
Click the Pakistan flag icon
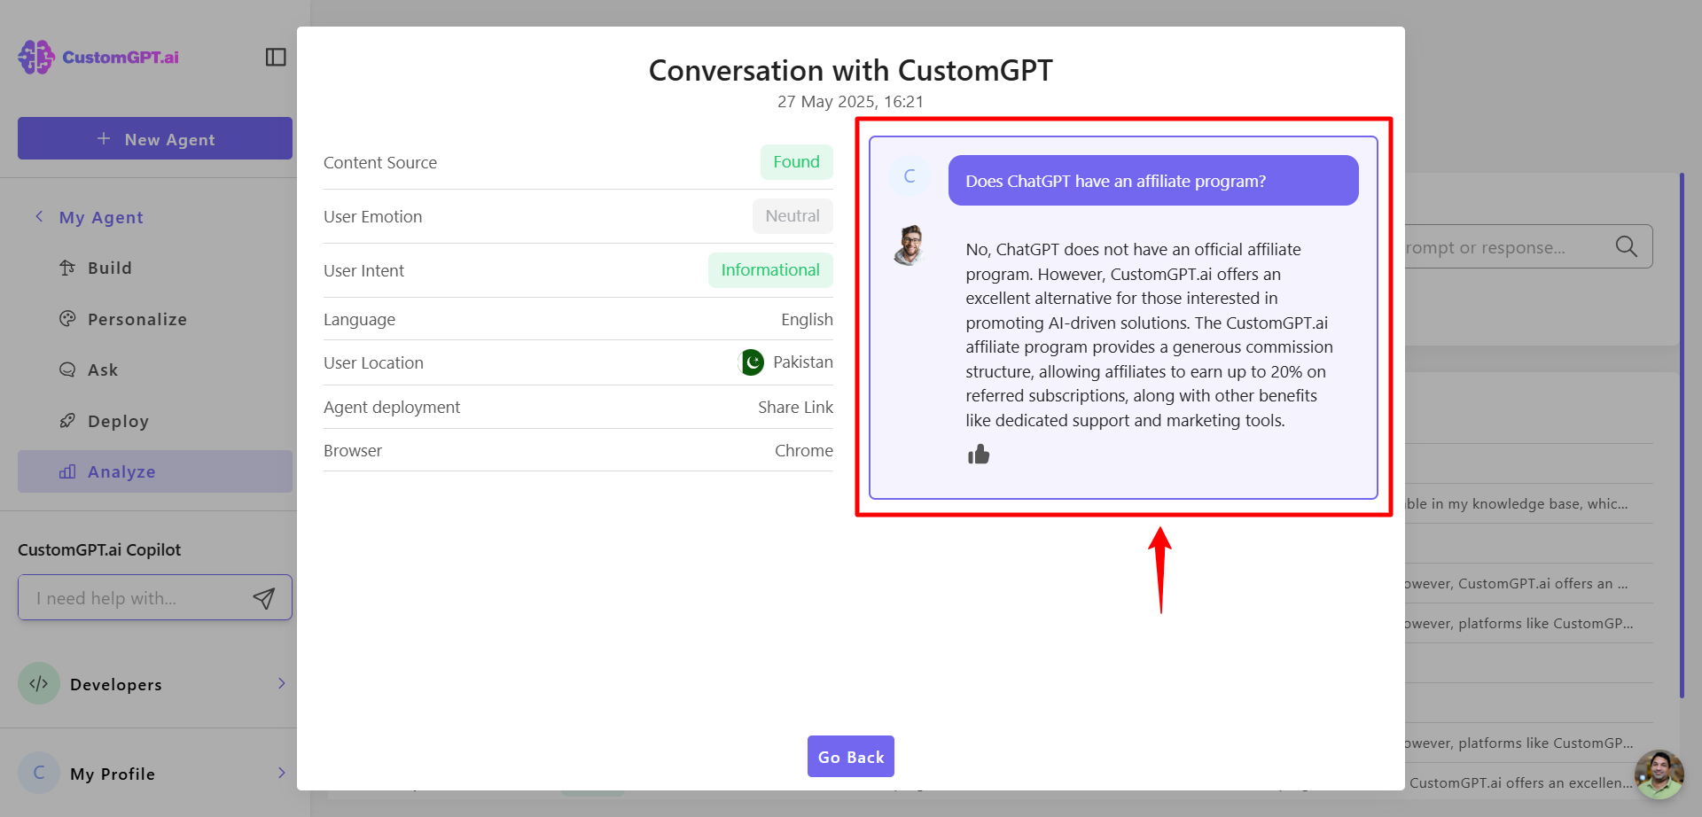click(x=752, y=362)
